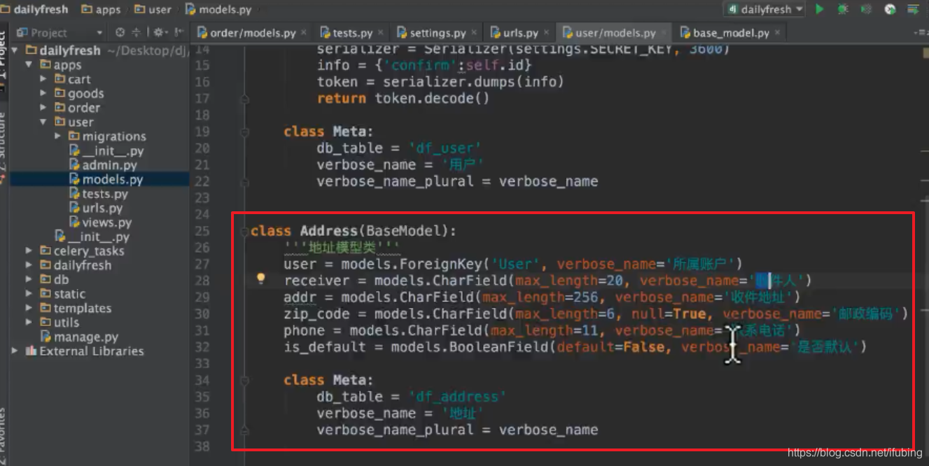Hide the Project tool window
Image resolution: width=929 pixels, height=466 pixels.
point(179,32)
